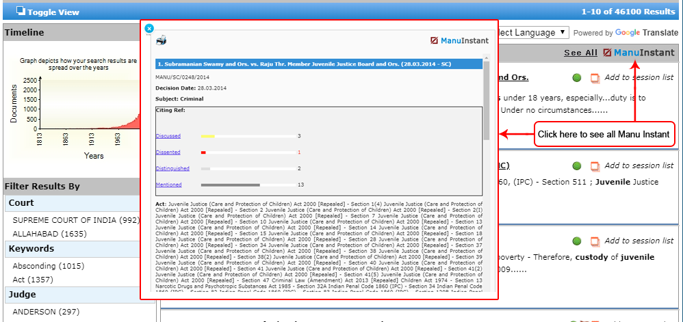The height and width of the screenshot is (322, 683).
Task: Click ManuInstant logo beside See All
Action: [x=639, y=53]
